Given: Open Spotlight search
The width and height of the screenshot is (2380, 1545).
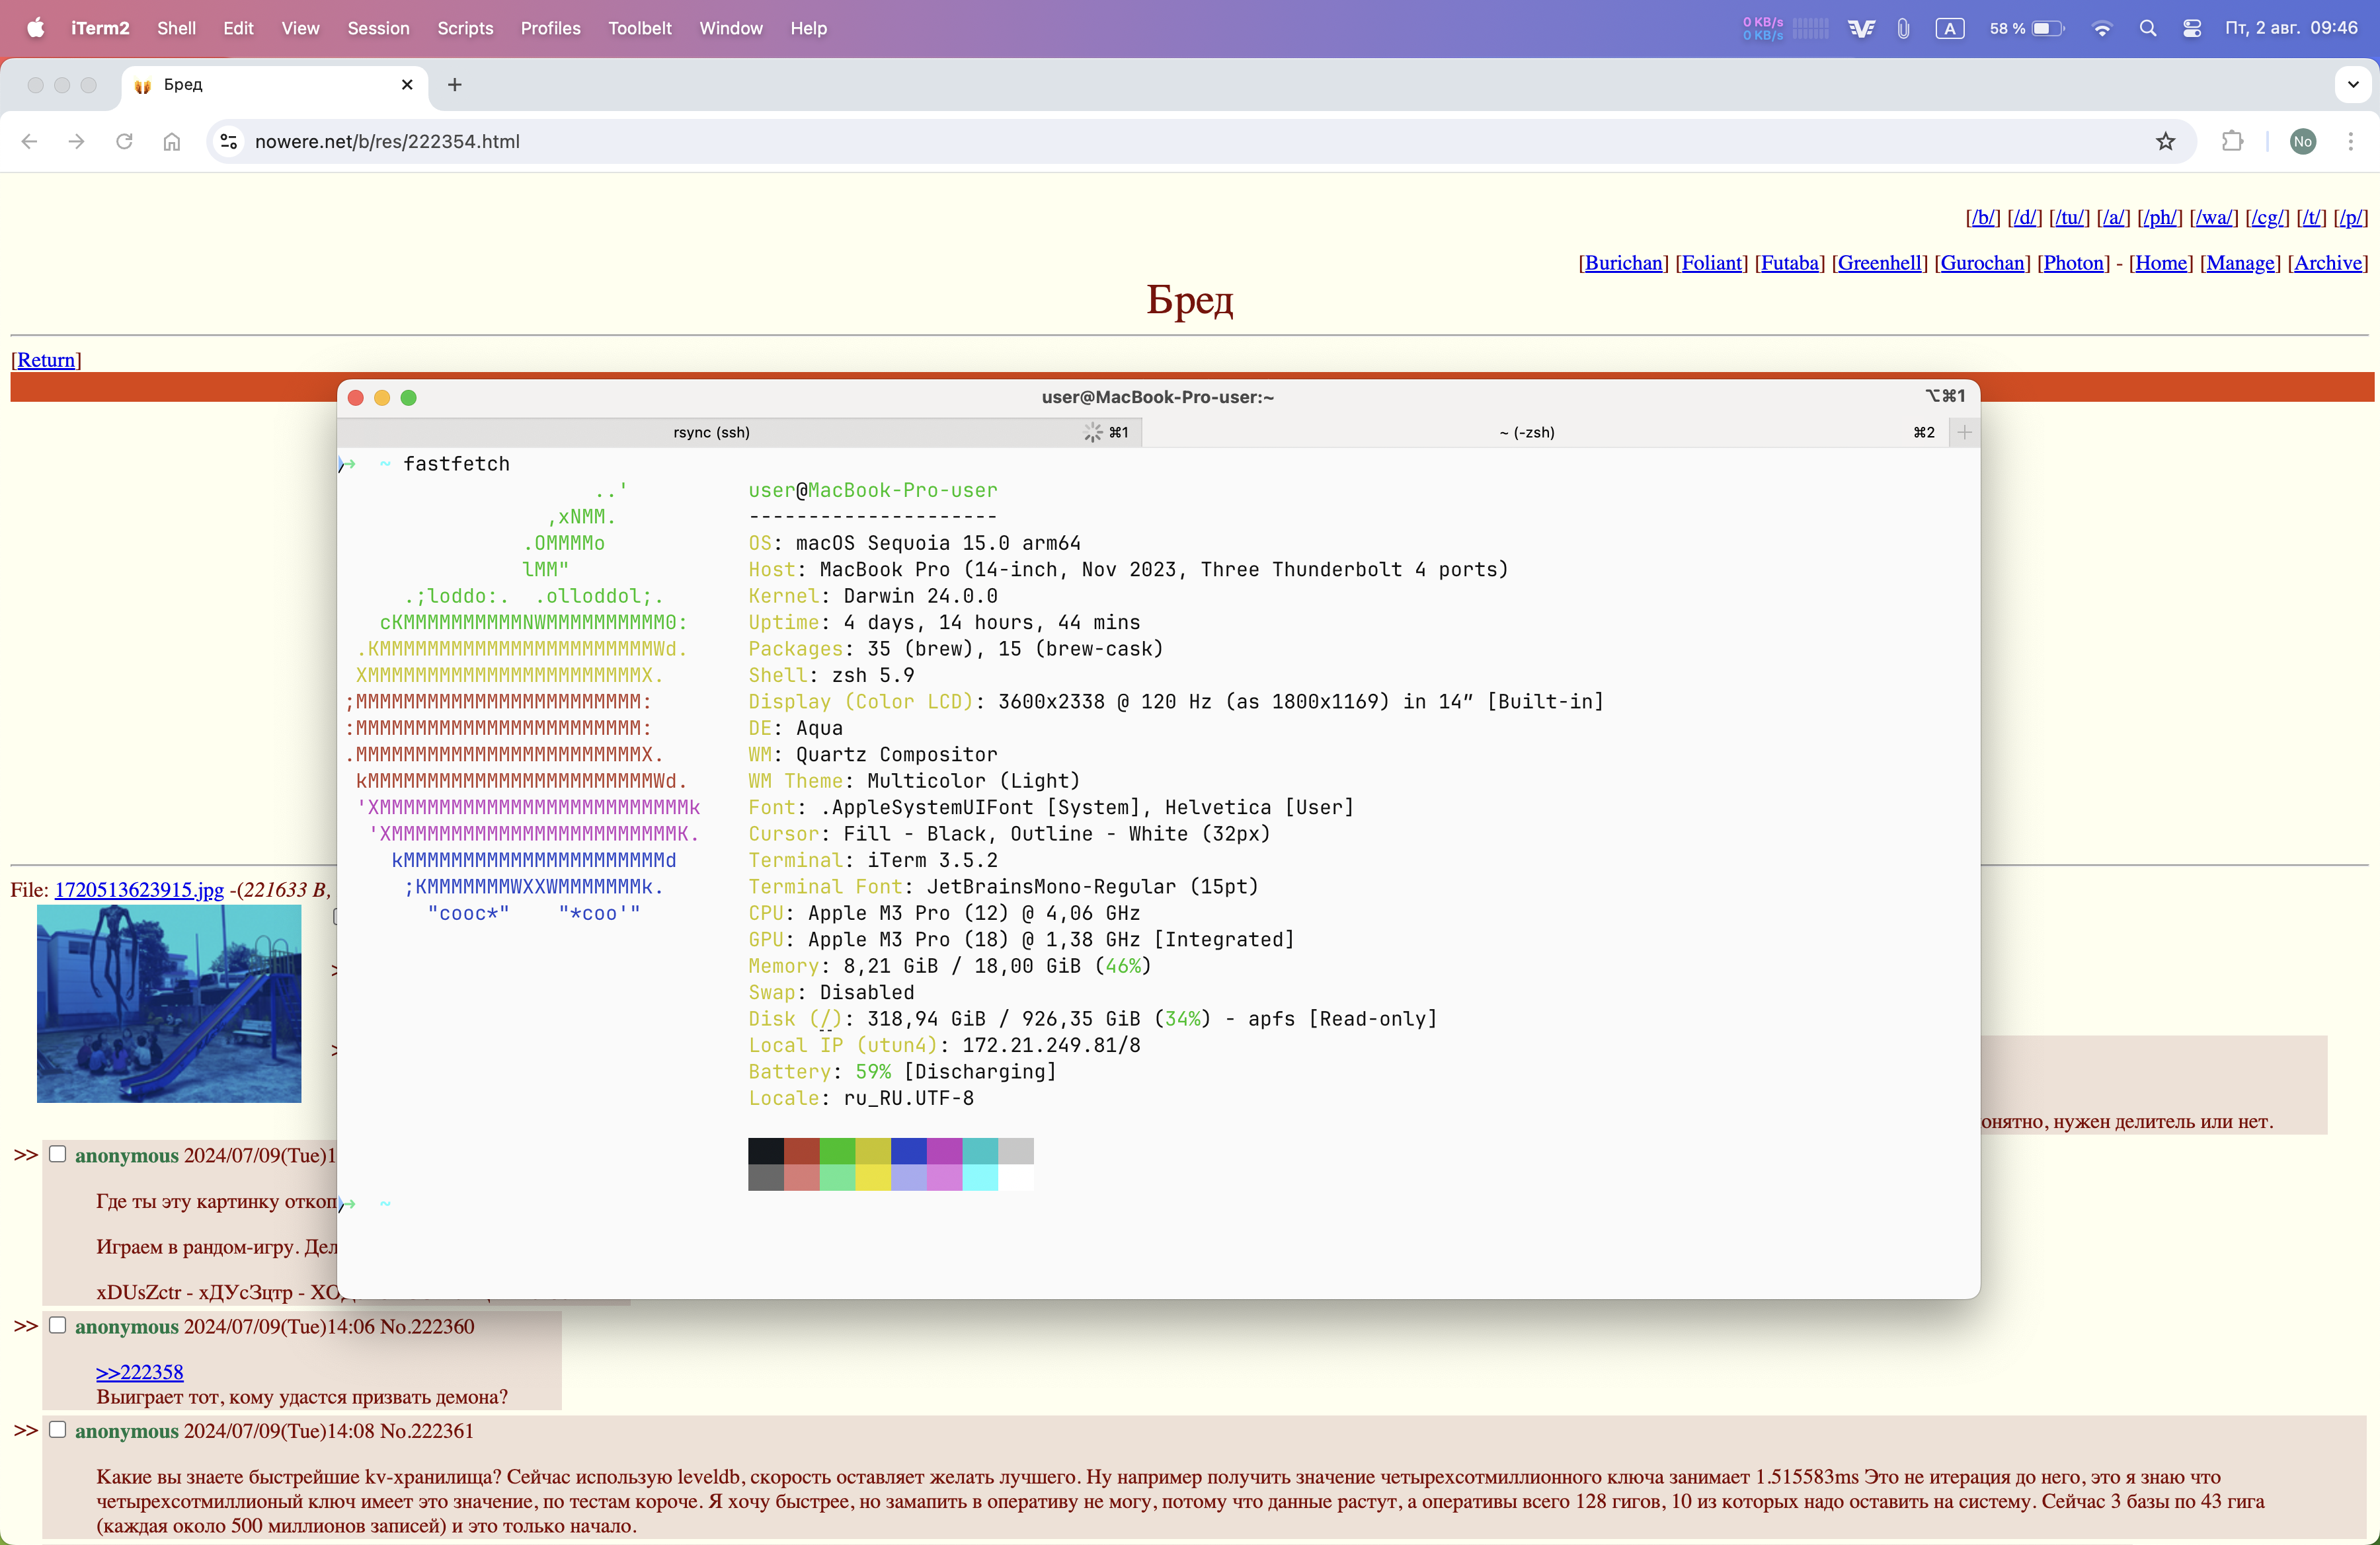Looking at the screenshot, I should pos(2147,28).
